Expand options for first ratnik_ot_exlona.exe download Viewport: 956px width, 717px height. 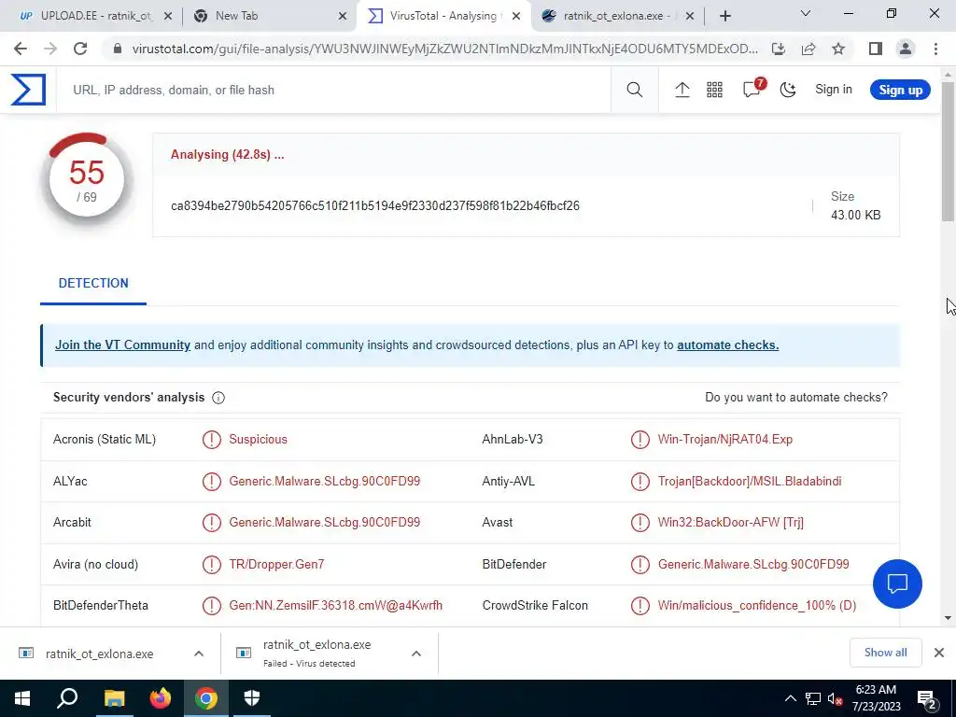coord(199,654)
